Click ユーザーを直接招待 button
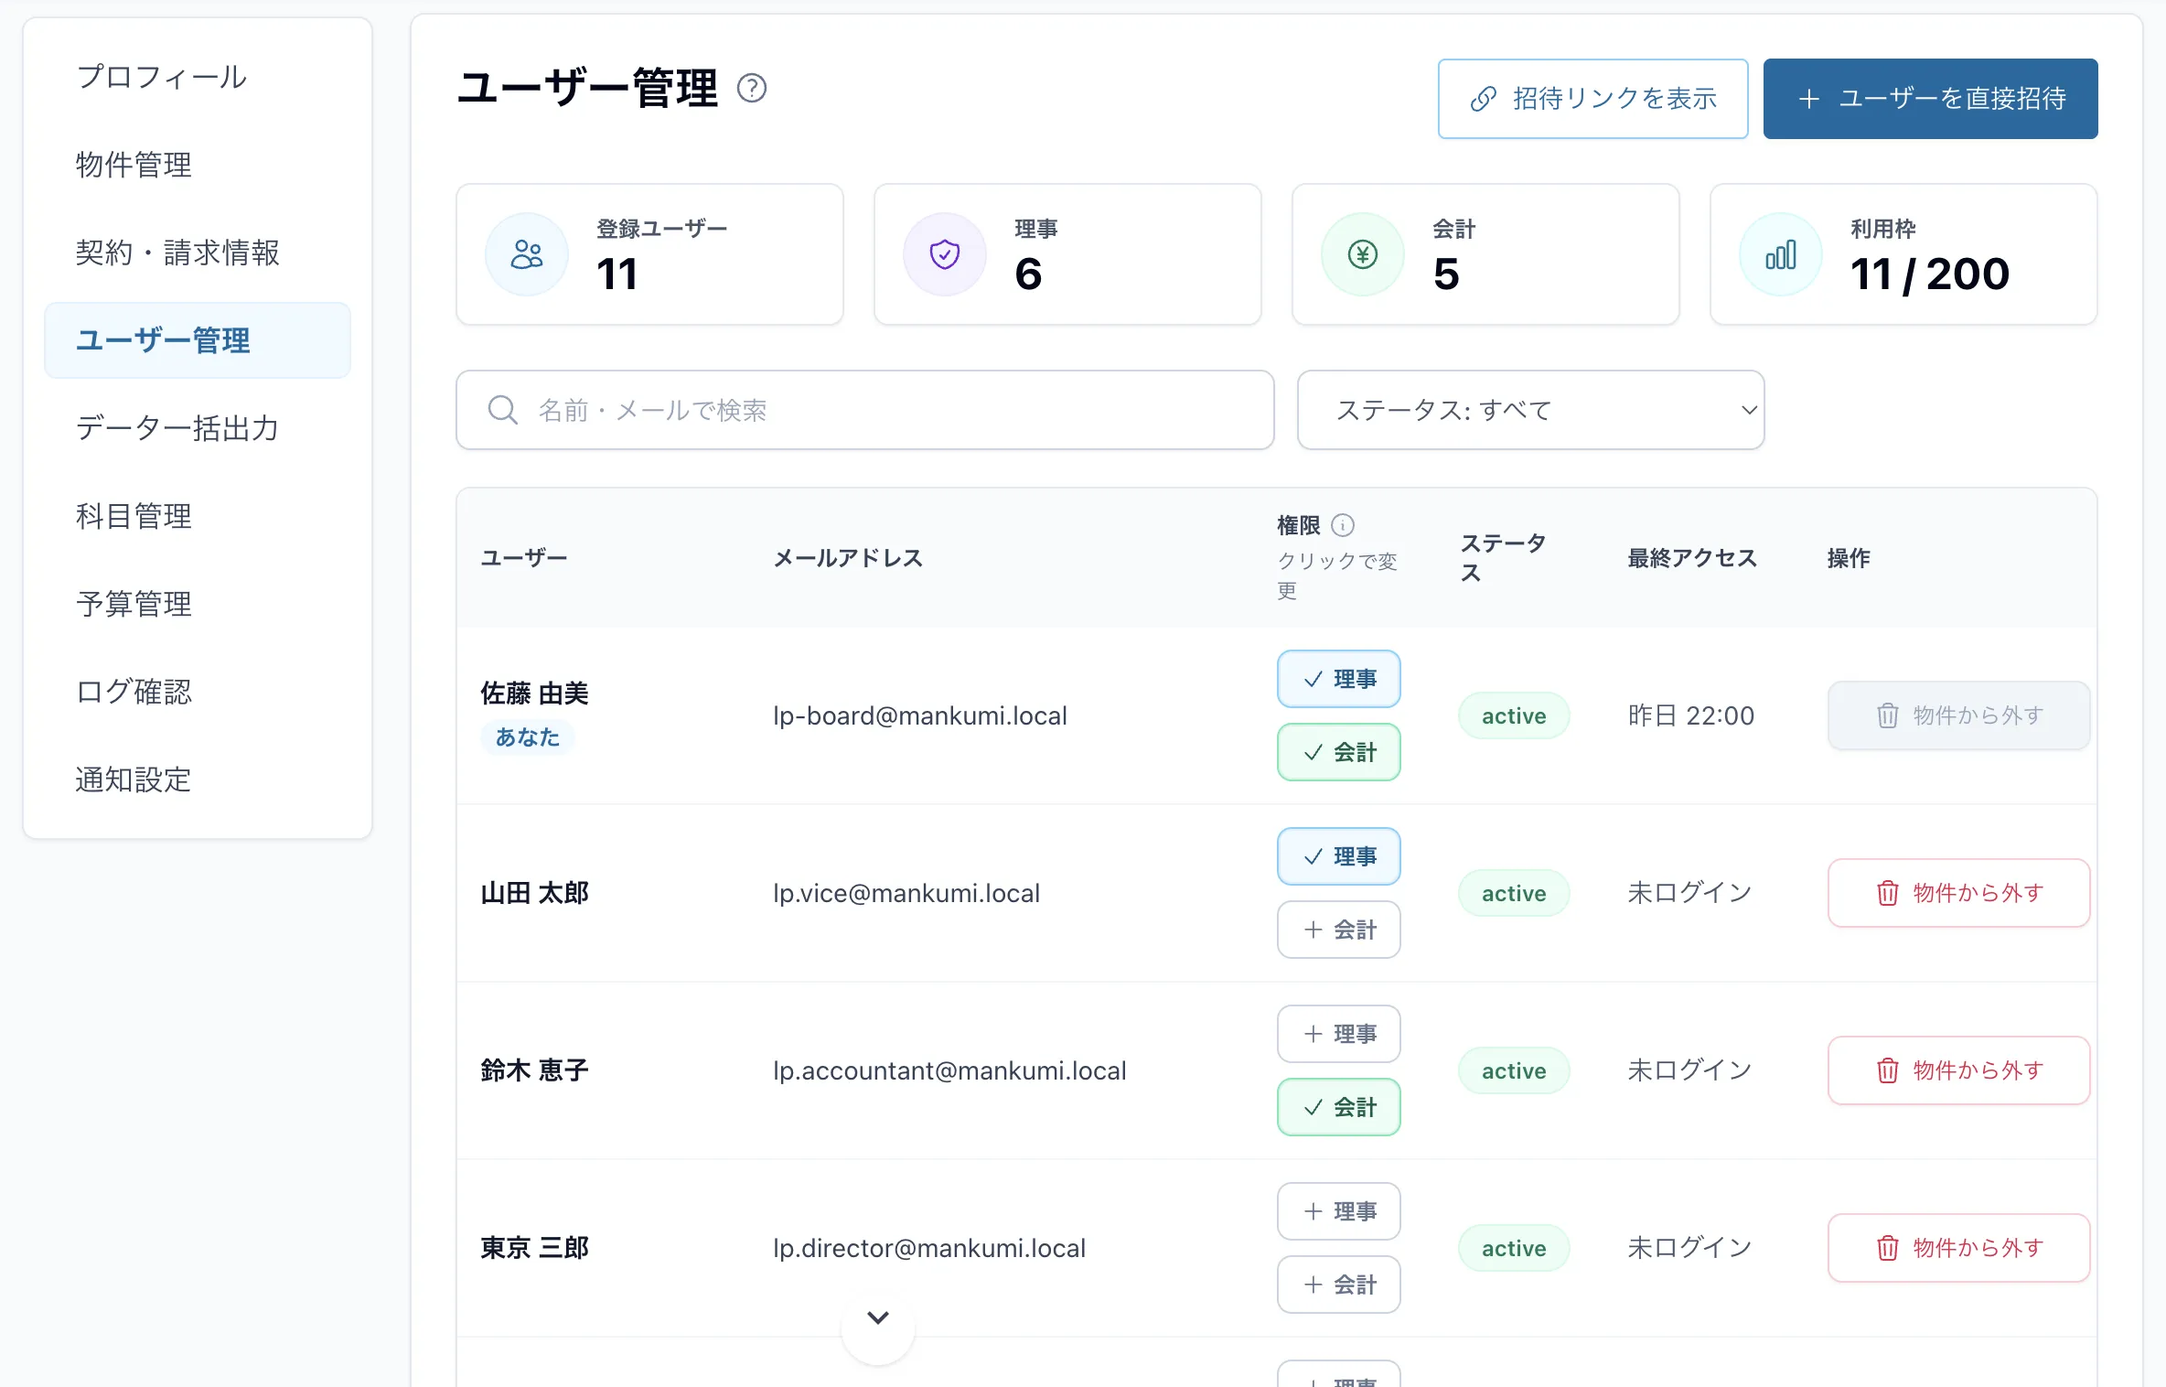2166x1387 pixels. pos(1931,99)
